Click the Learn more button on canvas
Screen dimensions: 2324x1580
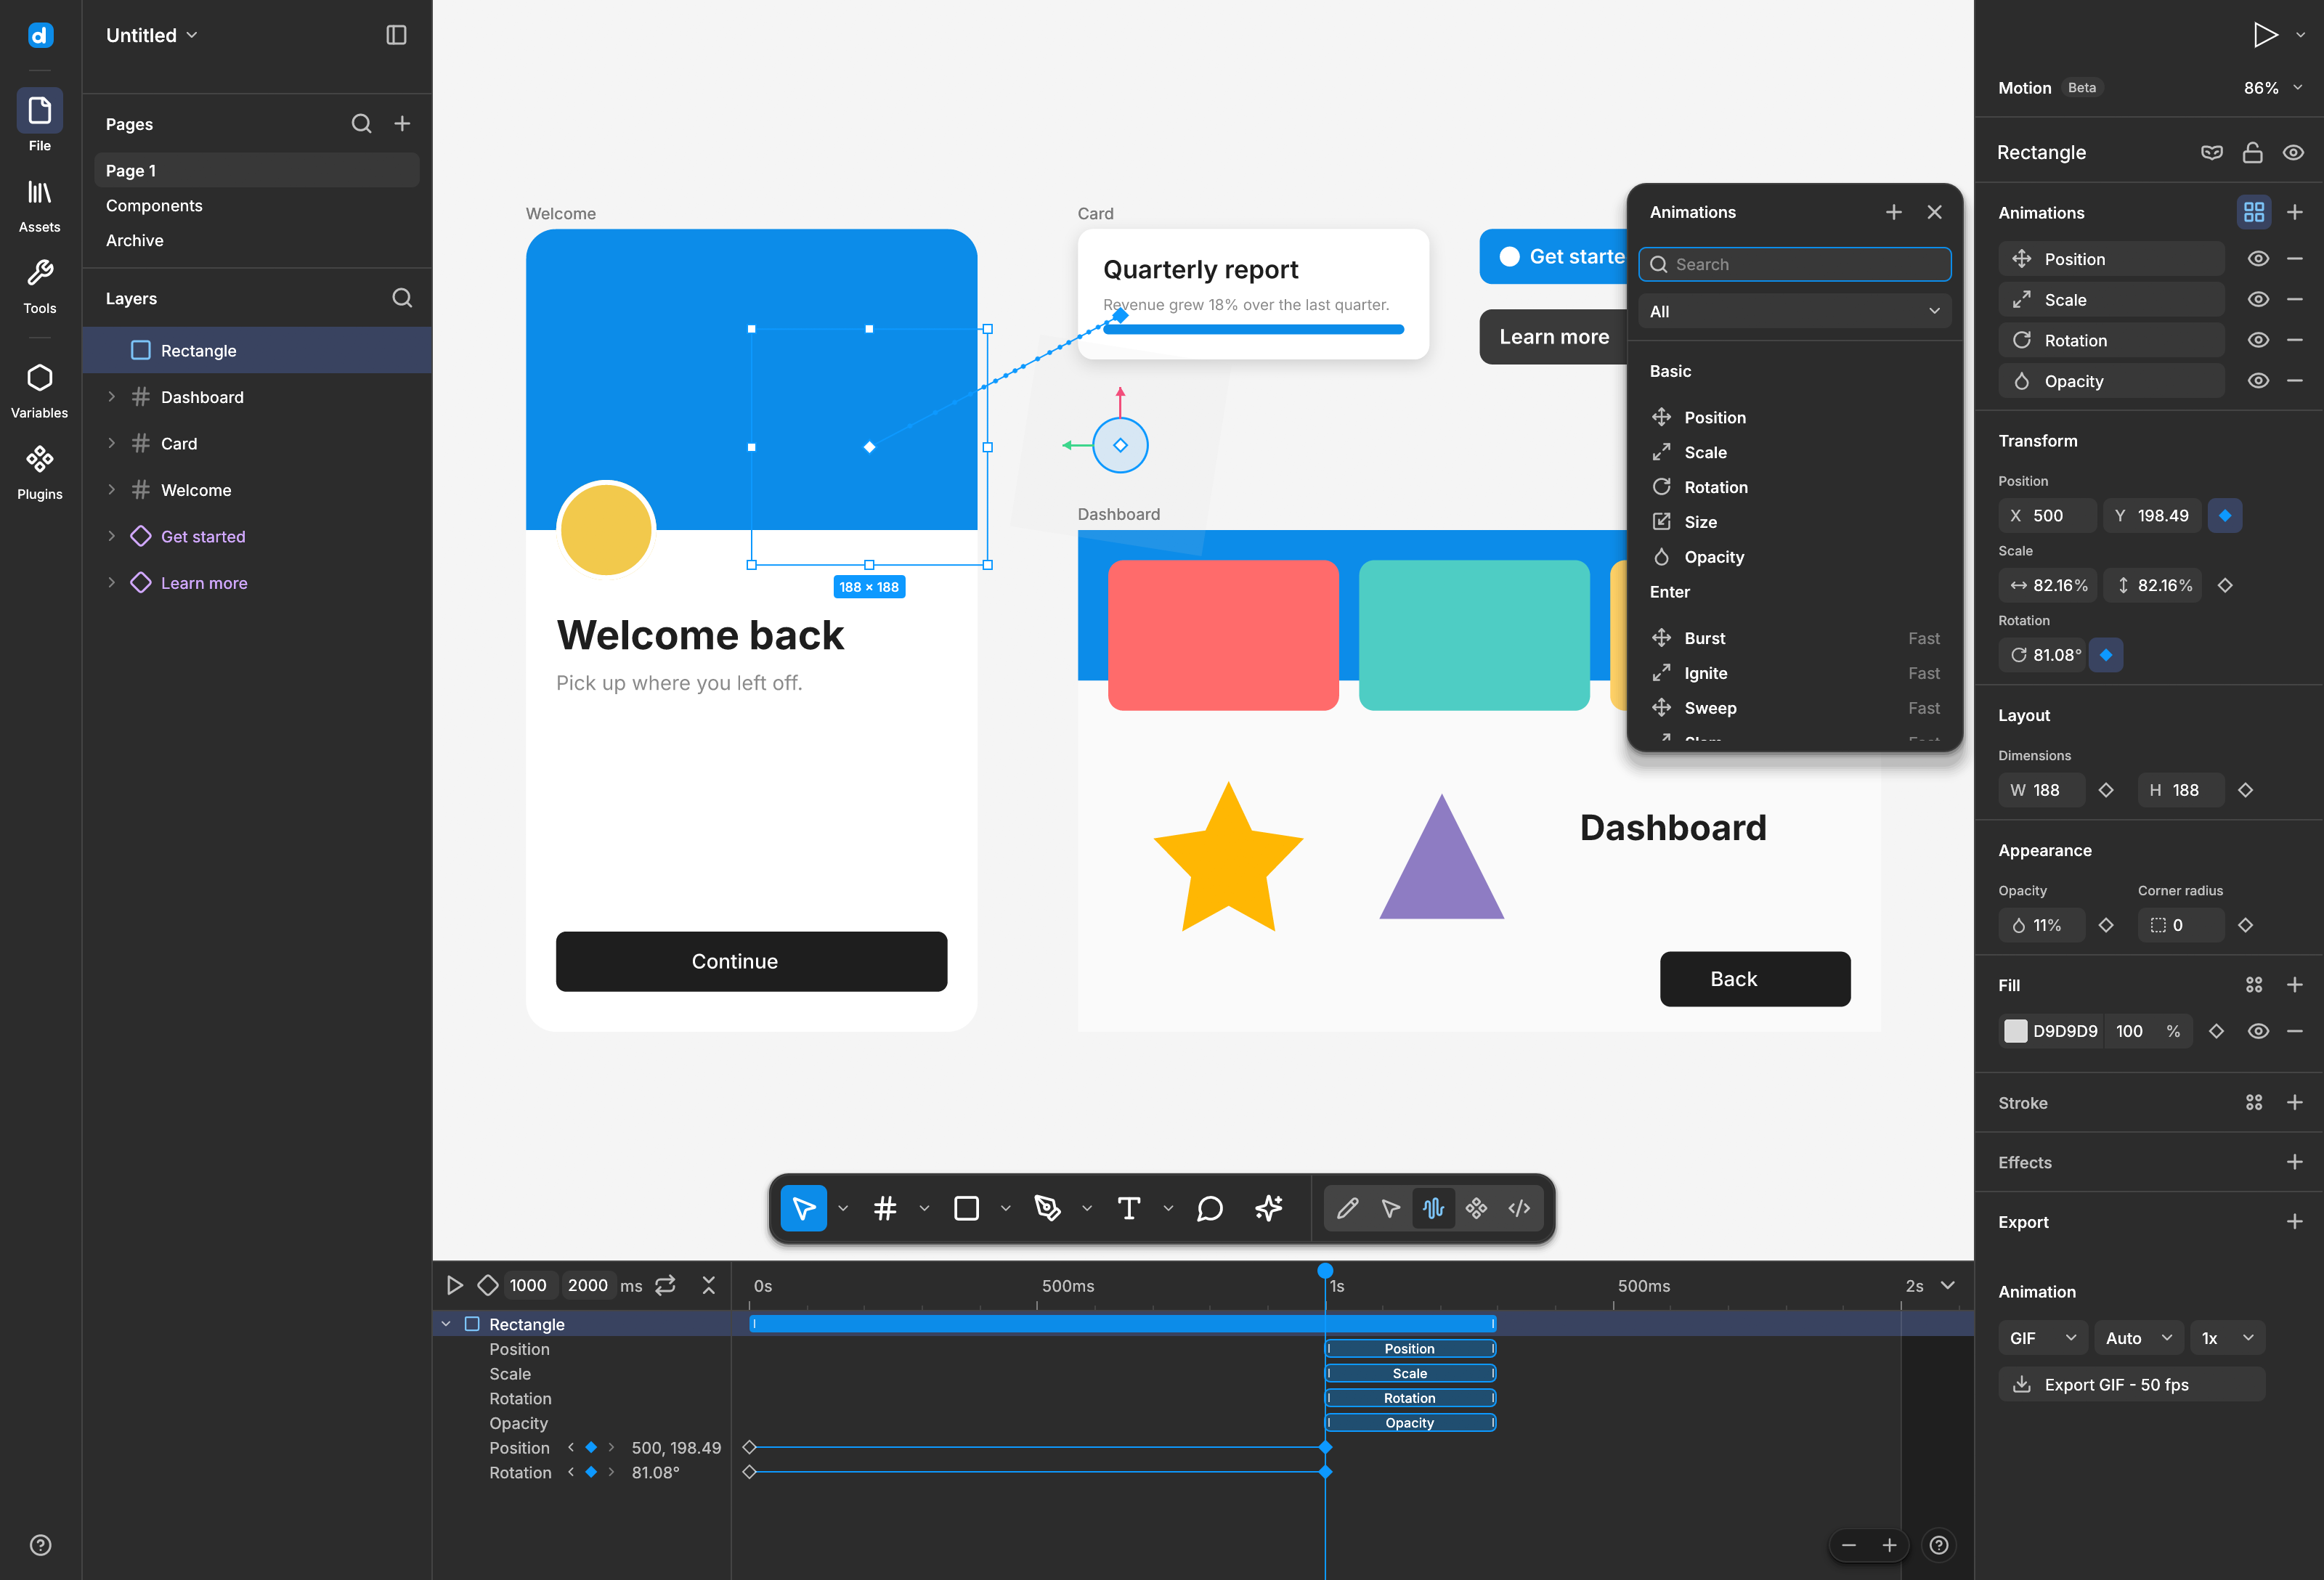click(x=1553, y=337)
